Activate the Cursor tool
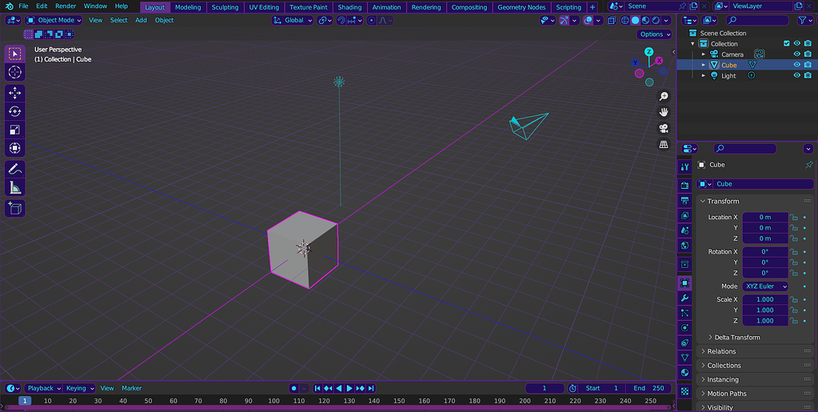 click(x=14, y=72)
